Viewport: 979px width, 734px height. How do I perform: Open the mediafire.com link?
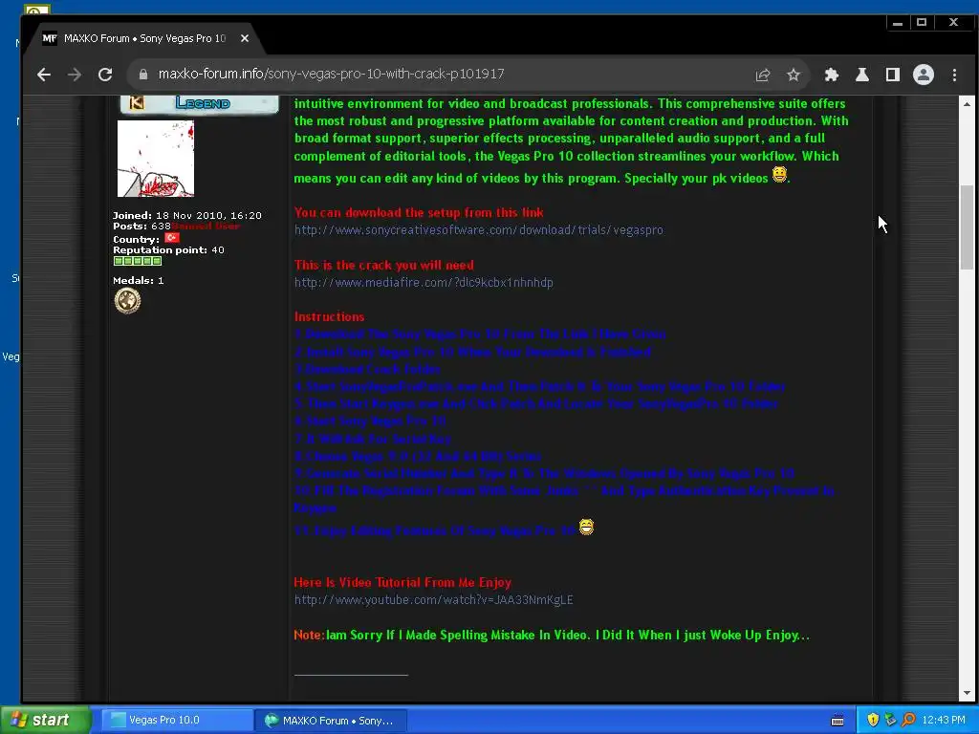tap(424, 282)
